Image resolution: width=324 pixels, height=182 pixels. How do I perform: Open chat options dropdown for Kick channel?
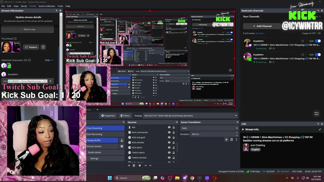[x=304, y=55]
